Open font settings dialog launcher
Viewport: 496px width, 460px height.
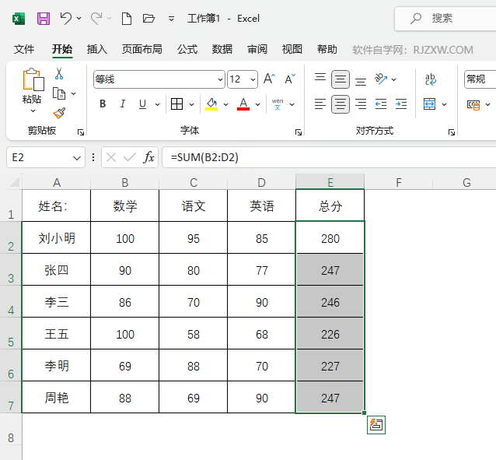tap(299, 132)
